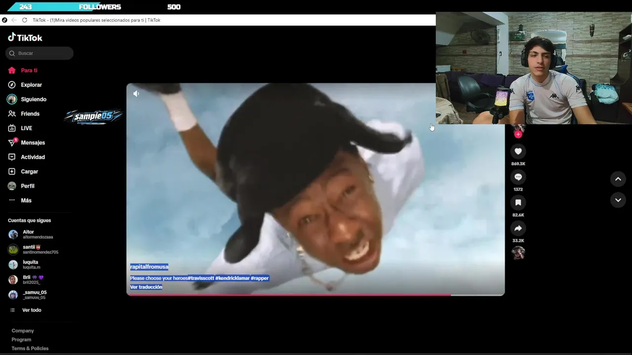Toggle video sound with the mute icon
This screenshot has width=632, height=355.
click(136, 94)
